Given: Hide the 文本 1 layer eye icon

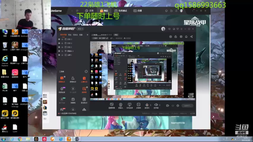Looking at the screenshot, I should pyautogui.click(x=59, y=47).
